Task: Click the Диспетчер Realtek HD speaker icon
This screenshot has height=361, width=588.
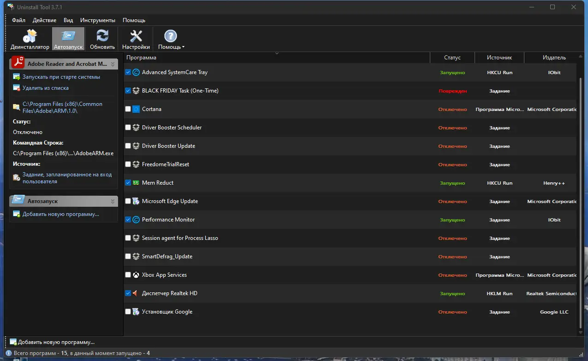Action: pos(136,293)
